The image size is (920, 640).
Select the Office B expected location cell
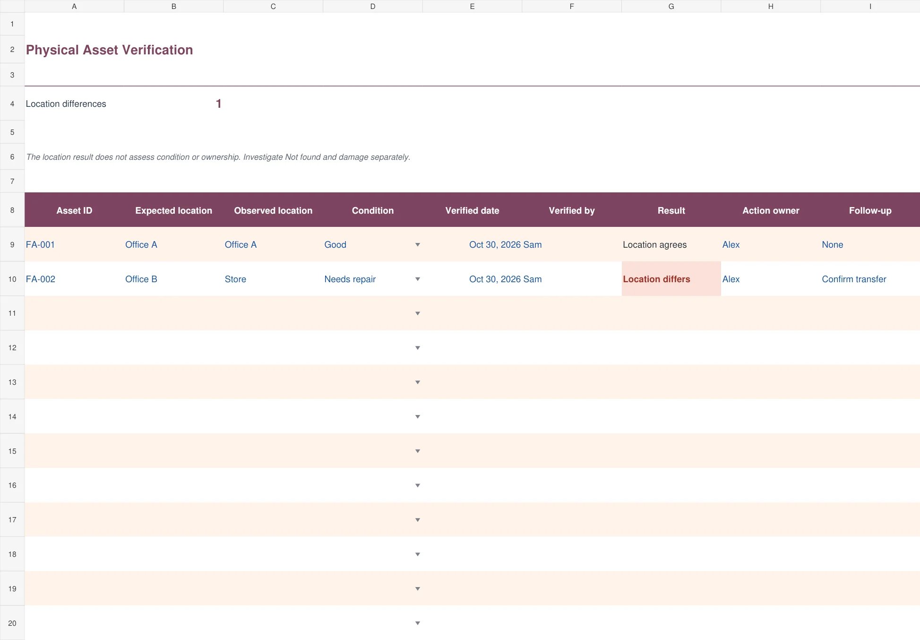[174, 279]
